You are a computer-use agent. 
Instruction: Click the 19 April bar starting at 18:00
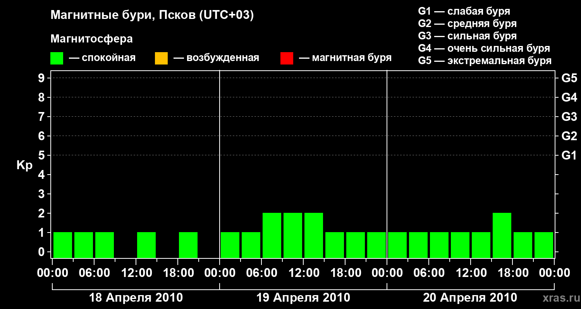356,245
